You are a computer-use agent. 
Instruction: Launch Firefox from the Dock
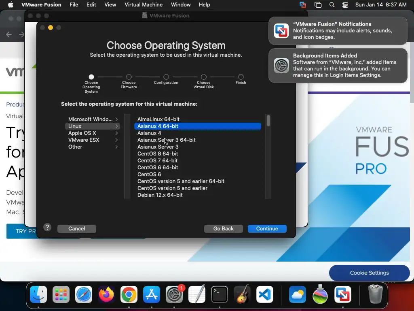click(x=106, y=294)
